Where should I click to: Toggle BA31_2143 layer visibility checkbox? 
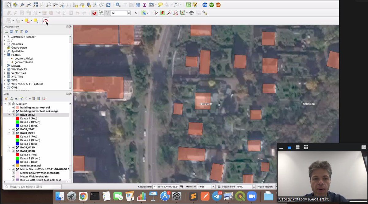click(13, 115)
